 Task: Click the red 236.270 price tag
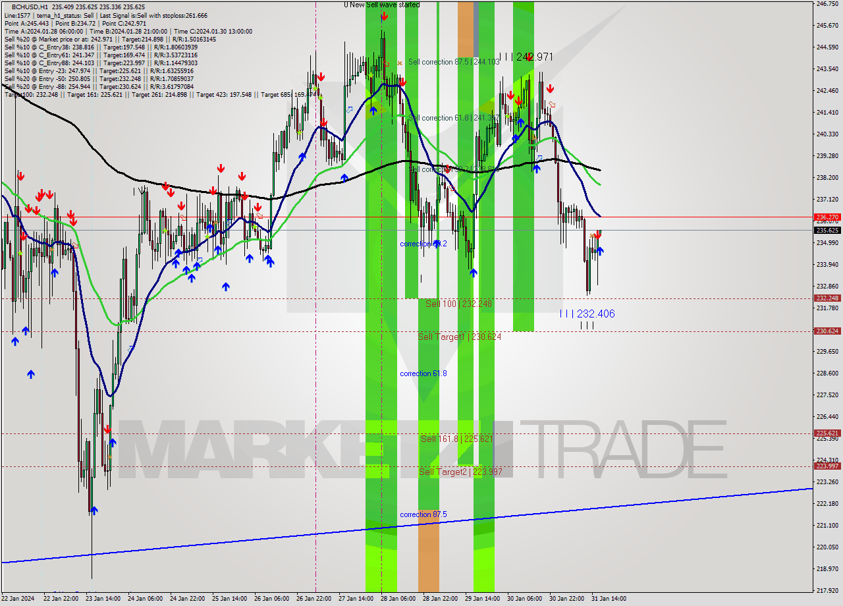(x=827, y=217)
